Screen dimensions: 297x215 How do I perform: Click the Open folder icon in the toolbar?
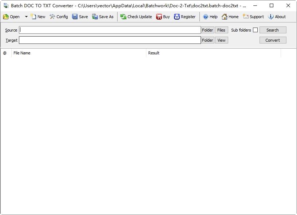click(x=6, y=17)
